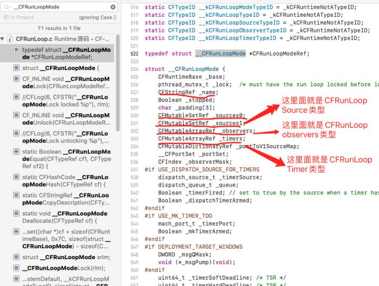
Task: Click icon beside struct __CFRunLoopMode srlm result
Action: 16,257
